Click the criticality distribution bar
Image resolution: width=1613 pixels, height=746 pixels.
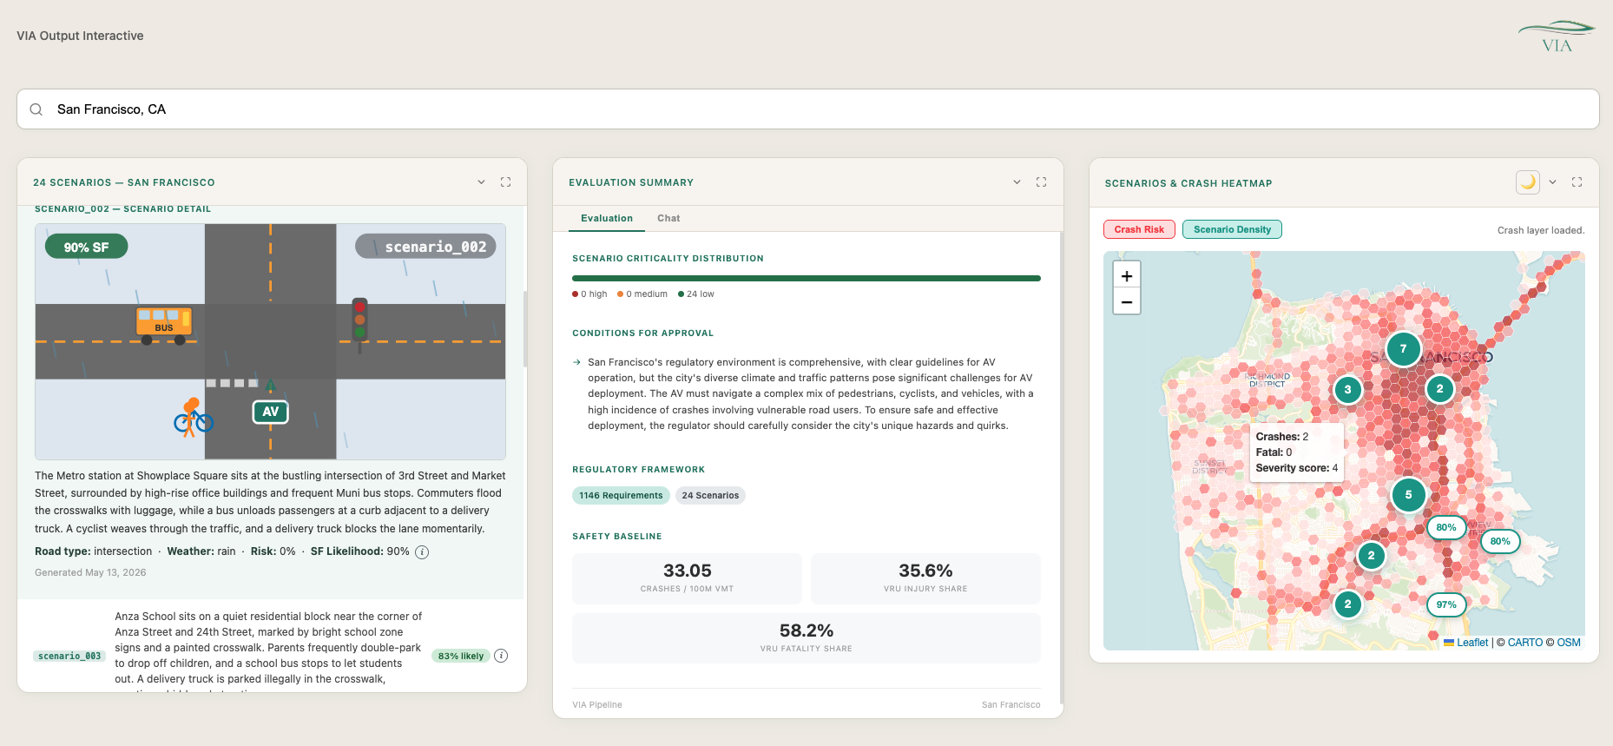(806, 278)
